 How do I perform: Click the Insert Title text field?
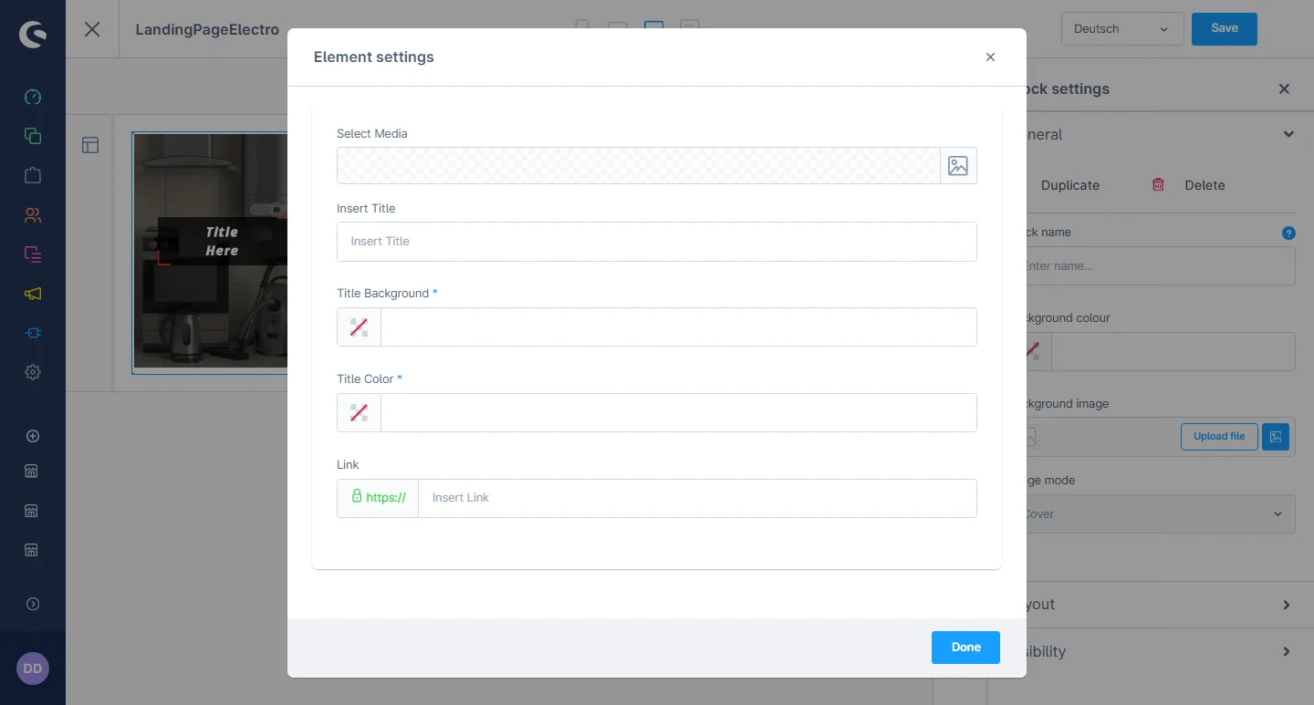[x=656, y=242]
